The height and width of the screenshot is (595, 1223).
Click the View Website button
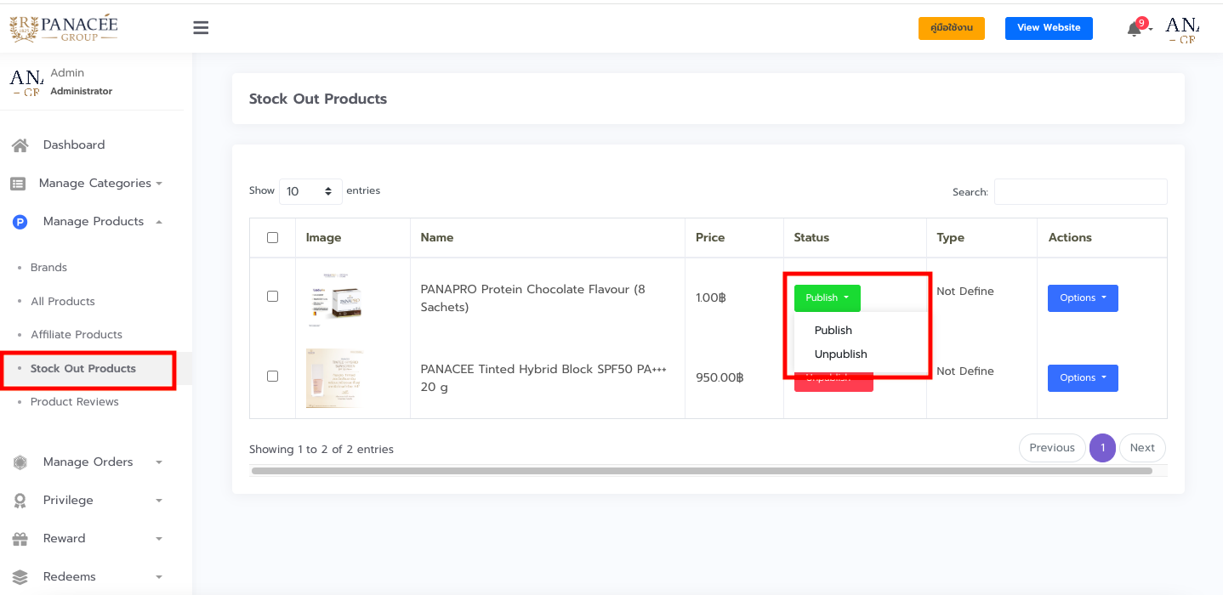pyautogui.click(x=1049, y=28)
